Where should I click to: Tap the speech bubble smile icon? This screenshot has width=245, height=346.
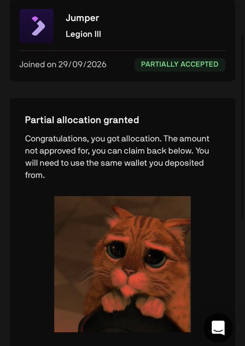[x=218, y=328]
